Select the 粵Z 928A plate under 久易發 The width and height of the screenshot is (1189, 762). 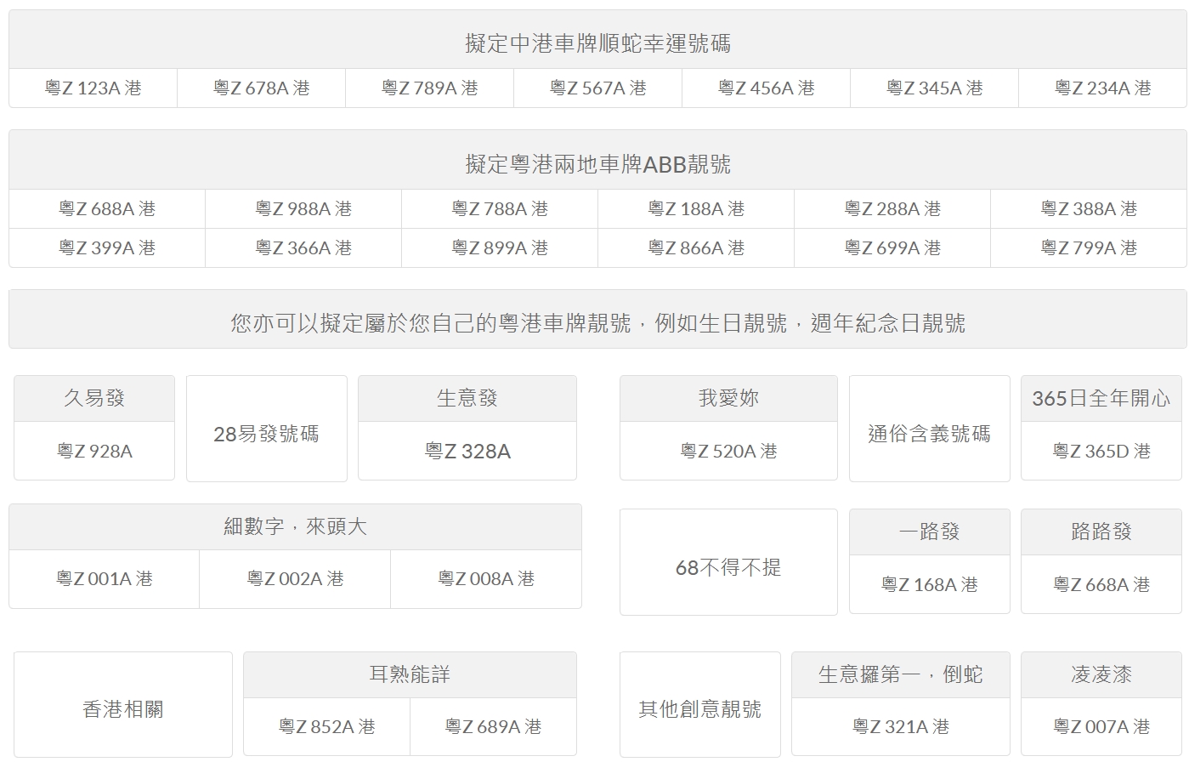[94, 452]
